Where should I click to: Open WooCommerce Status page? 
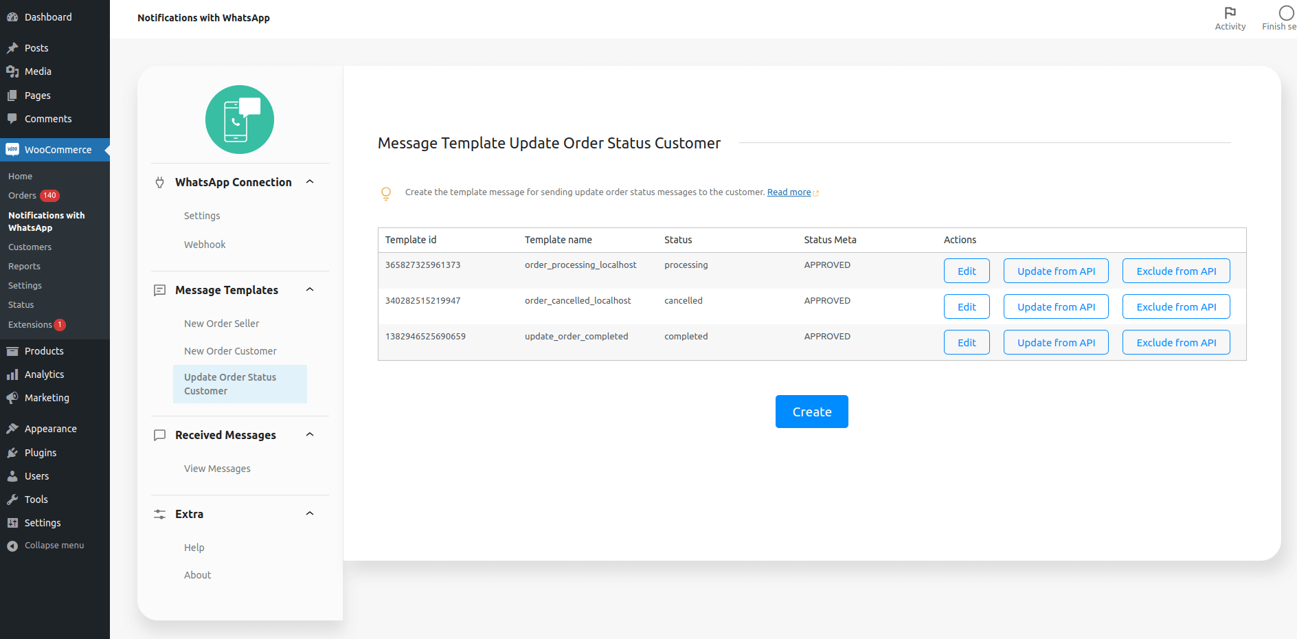coord(21,305)
